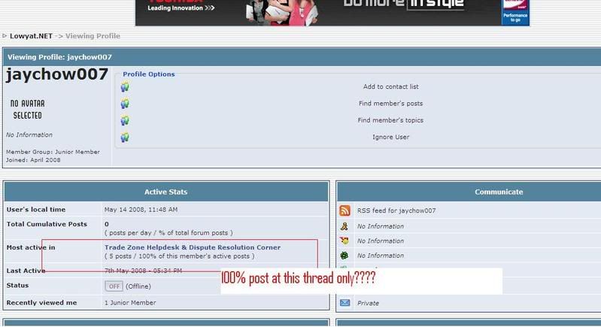Click the Active Stats header
This screenshot has width=601, height=327.
(x=165, y=192)
